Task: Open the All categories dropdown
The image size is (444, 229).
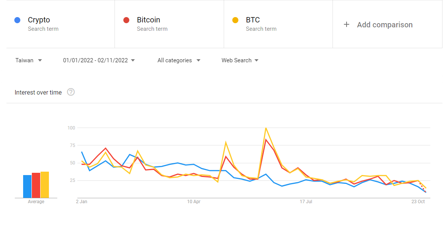Action: (179, 60)
